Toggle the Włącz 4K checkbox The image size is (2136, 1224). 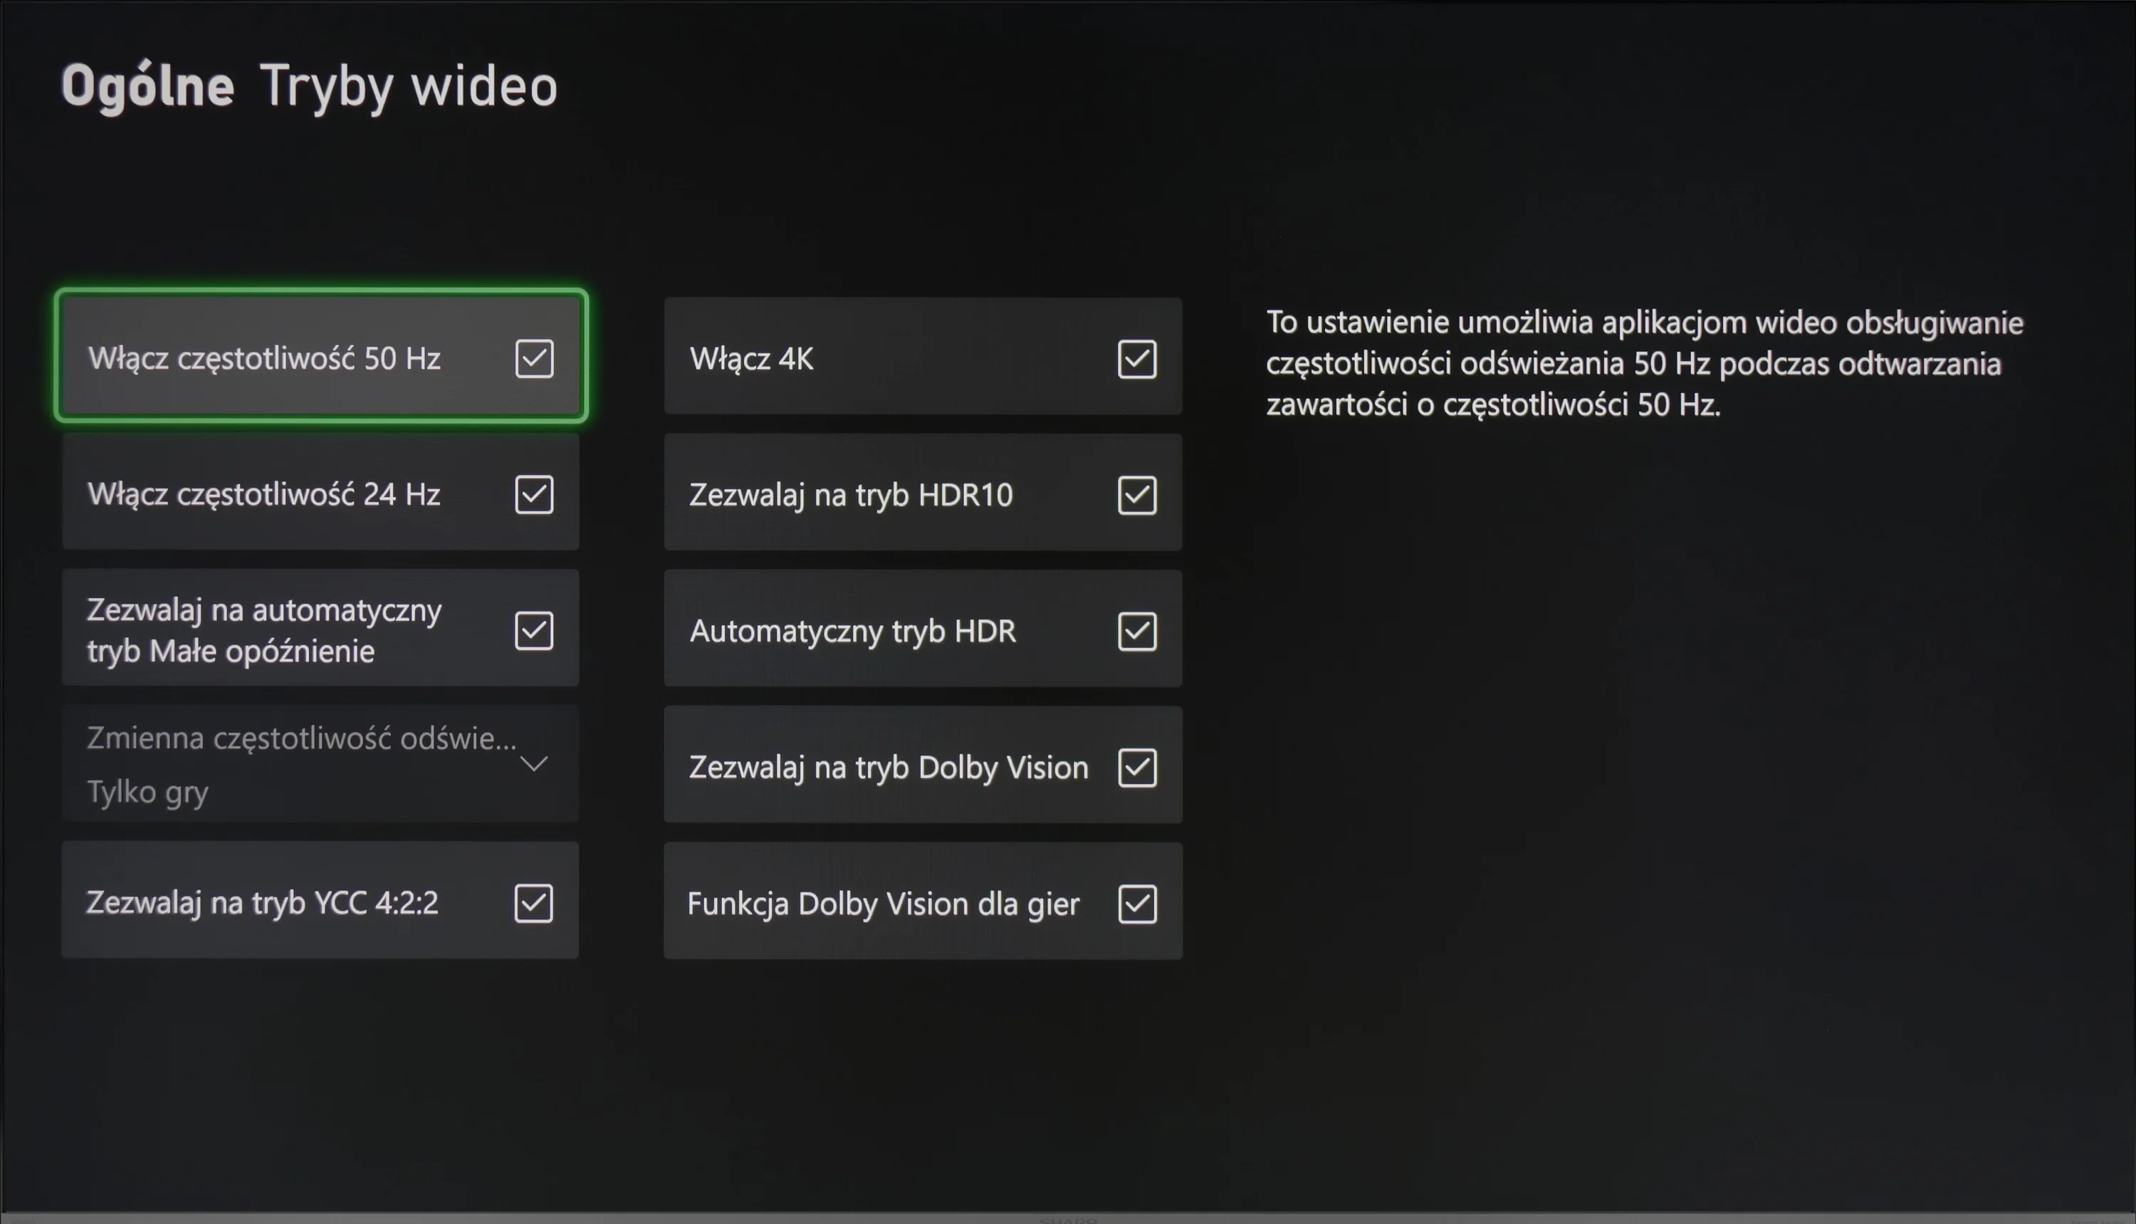coord(1137,359)
